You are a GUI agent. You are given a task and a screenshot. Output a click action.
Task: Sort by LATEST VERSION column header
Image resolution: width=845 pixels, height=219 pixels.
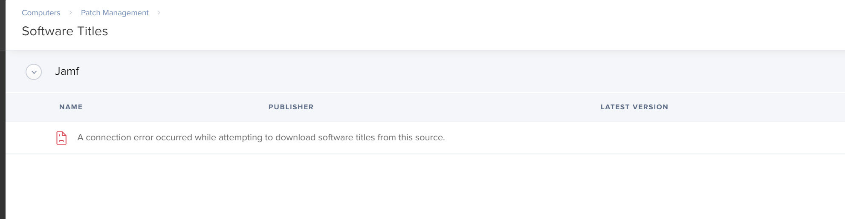(634, 107)
